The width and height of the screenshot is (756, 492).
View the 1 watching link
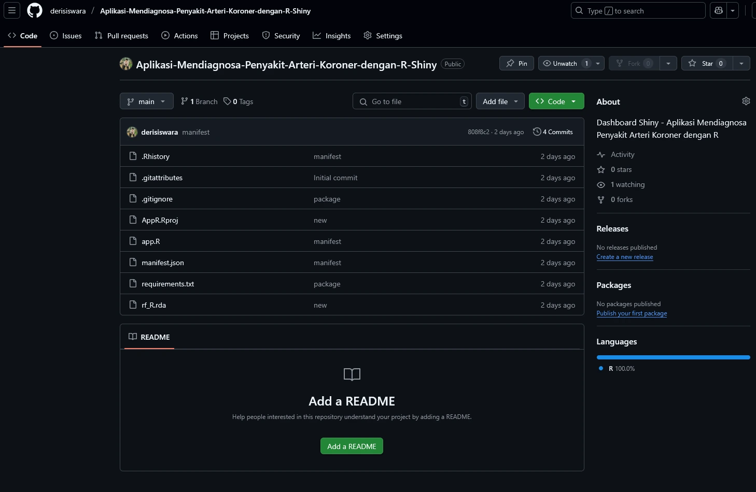click(621, 184)
